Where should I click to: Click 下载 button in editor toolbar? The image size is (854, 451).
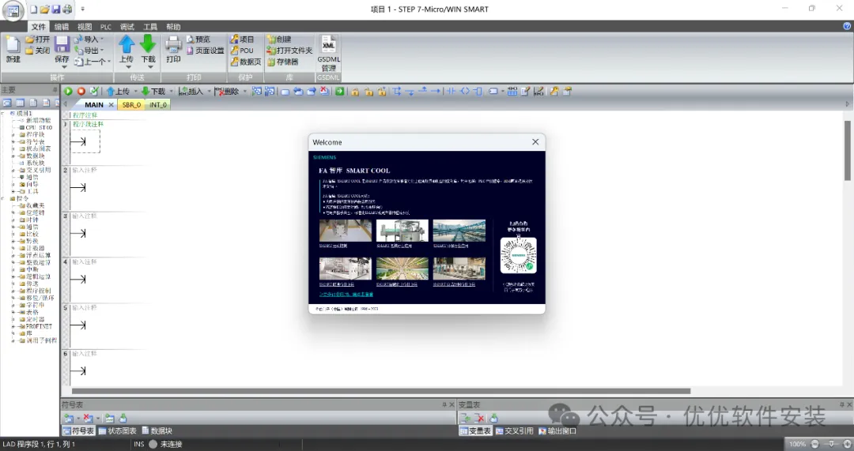pyautogui.click(x=153, y=92)
